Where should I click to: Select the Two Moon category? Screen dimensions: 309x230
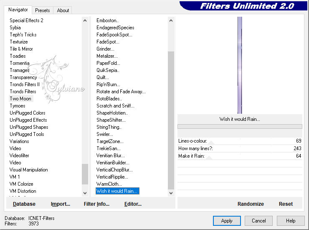pos(20,99)
